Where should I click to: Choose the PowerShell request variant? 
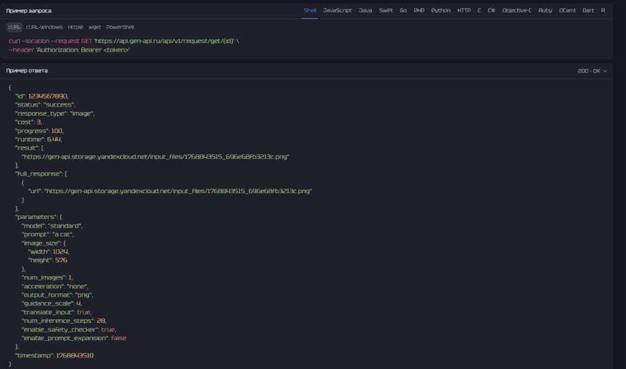pos(120,27)
